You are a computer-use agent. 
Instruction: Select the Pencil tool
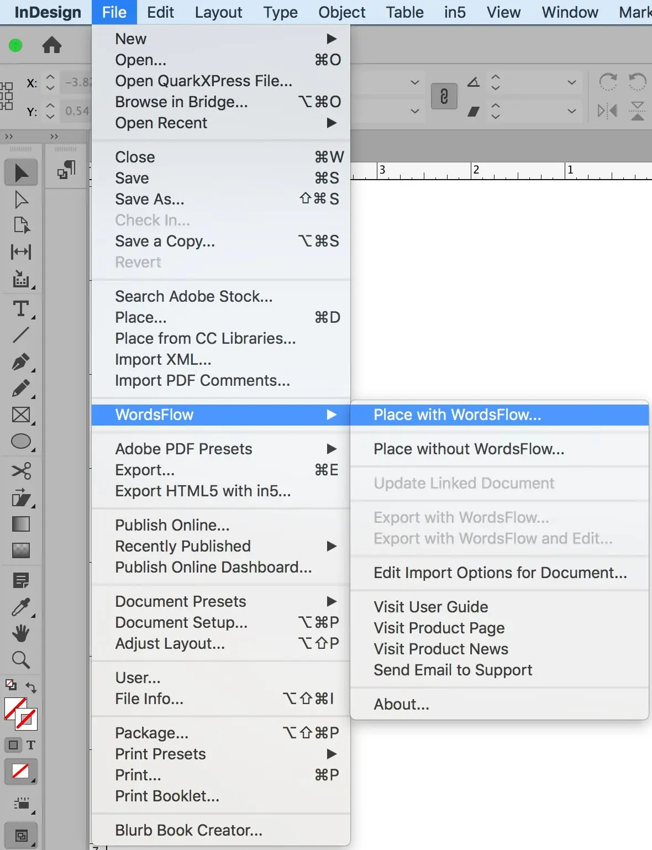click(21, 389)
